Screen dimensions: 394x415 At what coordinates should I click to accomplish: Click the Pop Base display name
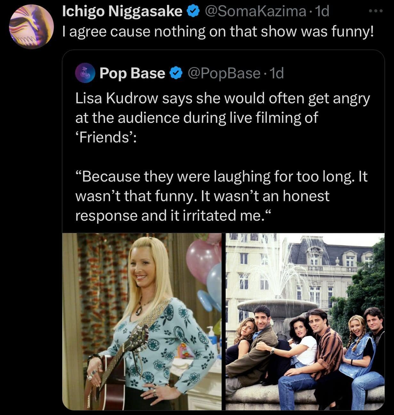[132, 73]
